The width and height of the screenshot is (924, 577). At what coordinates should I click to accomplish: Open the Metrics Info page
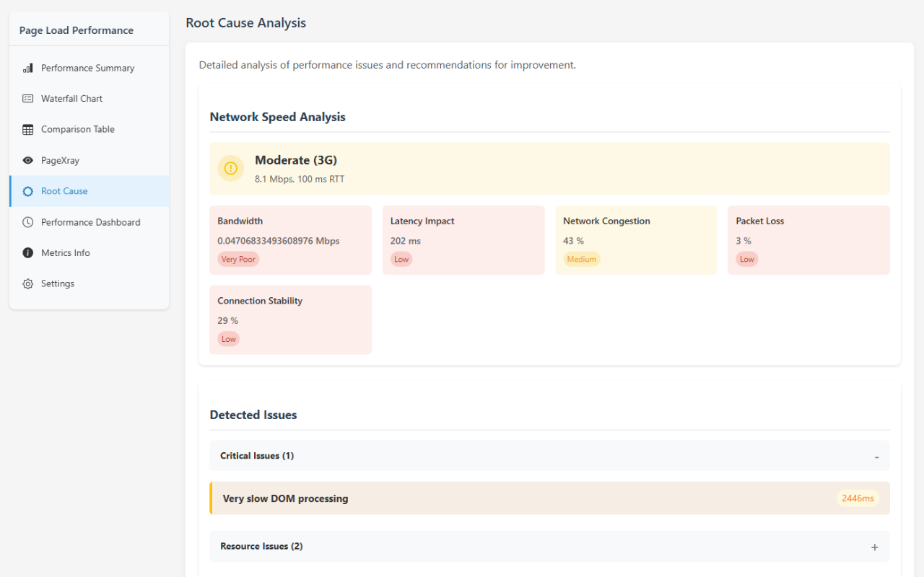90,253
